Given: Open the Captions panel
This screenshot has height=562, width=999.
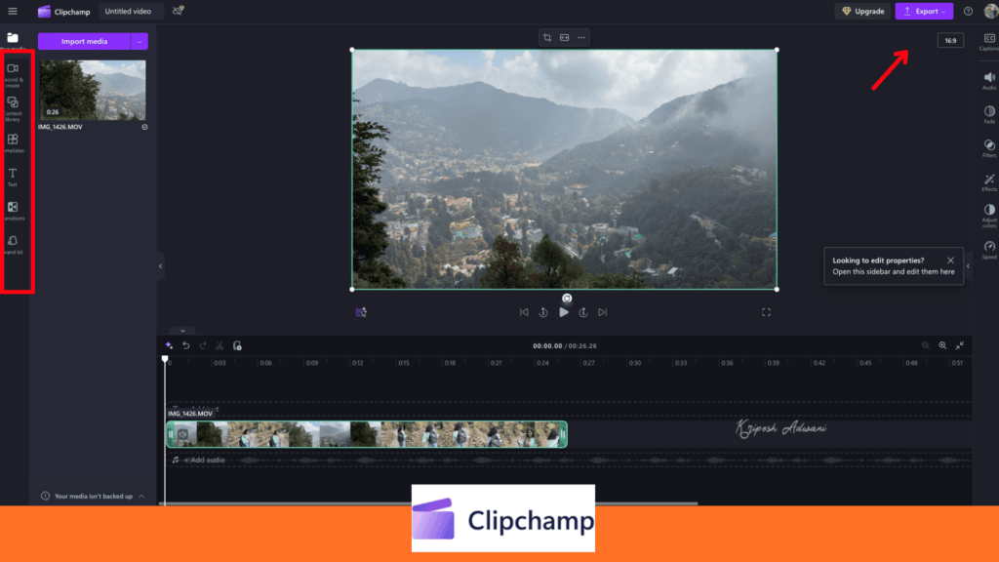Looking at the screenshot, I should (988, 39).
